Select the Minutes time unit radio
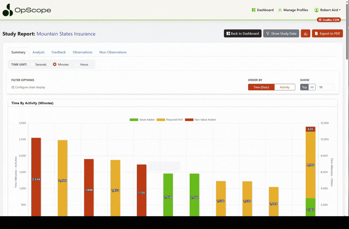Viewport: 349px width, 229px height. click(x=55, y=65)
